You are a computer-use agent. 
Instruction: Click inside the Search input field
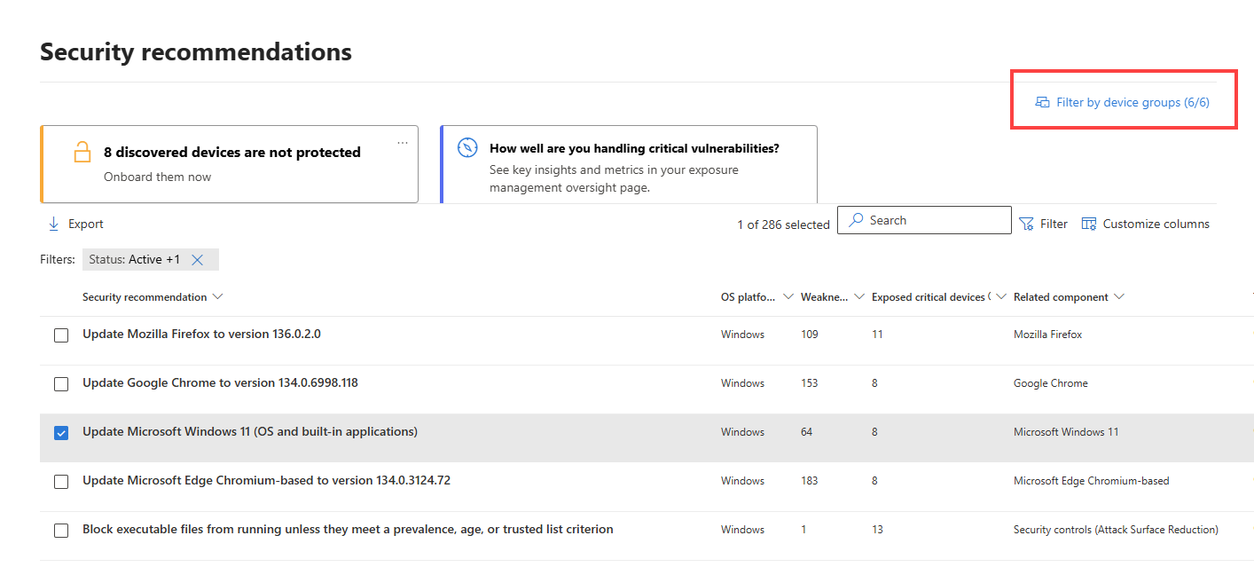924,220
